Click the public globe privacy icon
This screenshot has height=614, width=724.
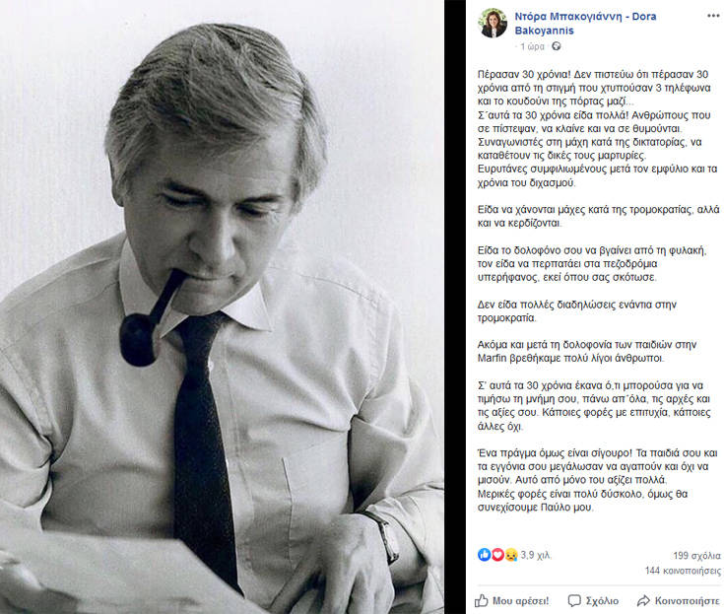tap(558, 46)
